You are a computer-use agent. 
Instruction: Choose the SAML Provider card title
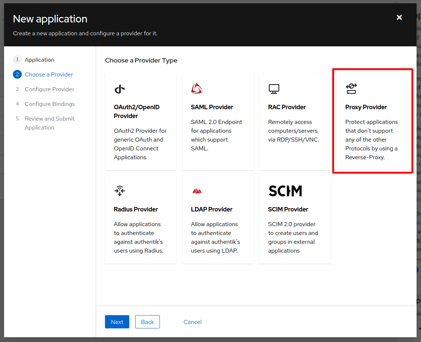[x=212, y=107]
